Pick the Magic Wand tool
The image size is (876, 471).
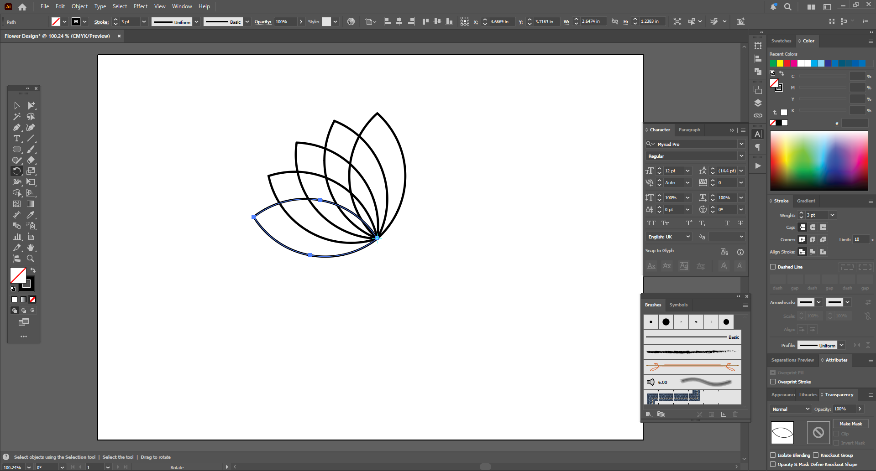click(17, 117)
